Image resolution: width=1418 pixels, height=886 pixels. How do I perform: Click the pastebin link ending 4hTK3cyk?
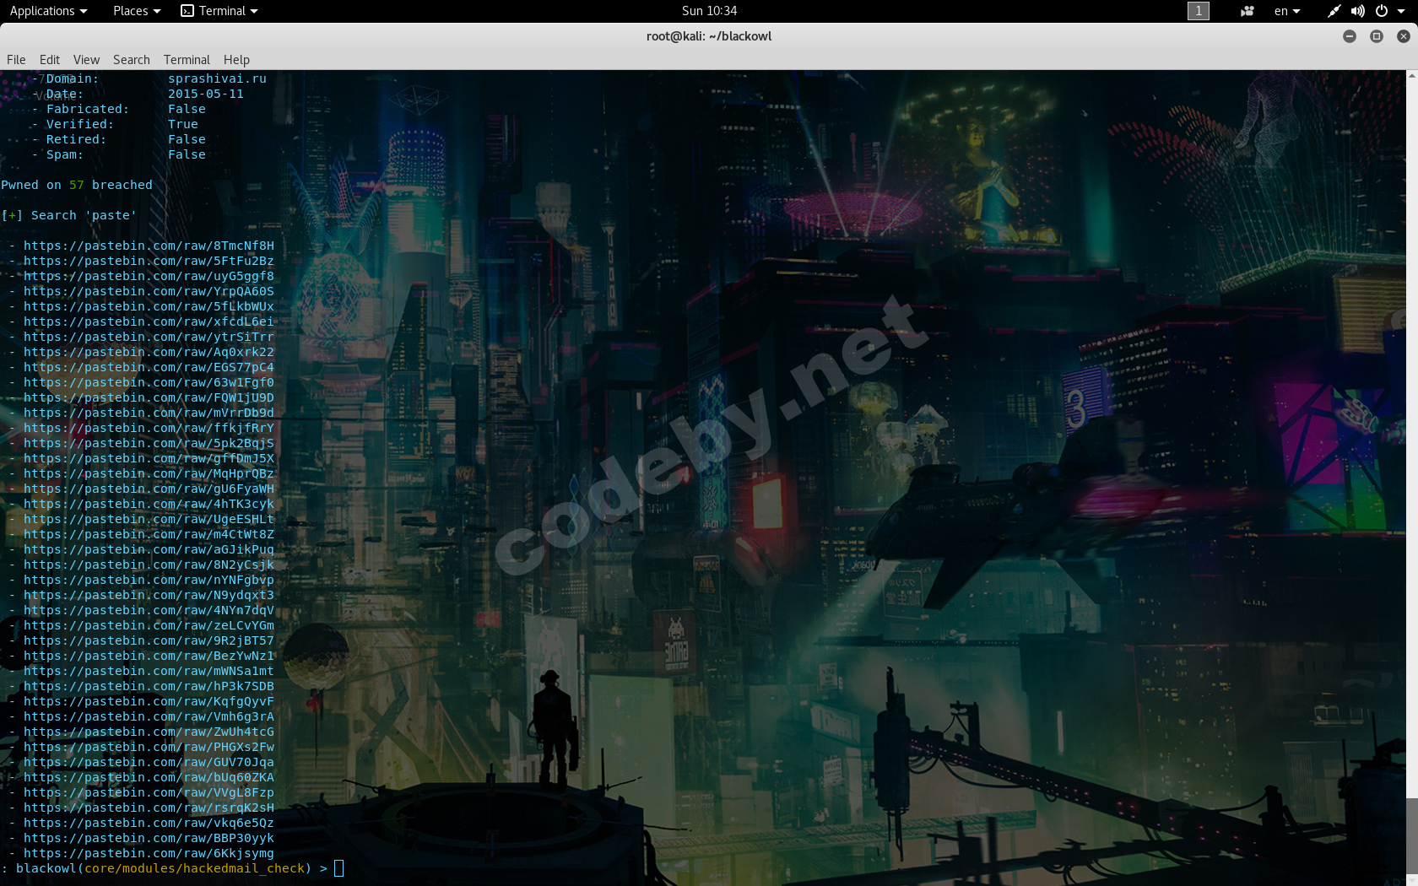[149, 504]
